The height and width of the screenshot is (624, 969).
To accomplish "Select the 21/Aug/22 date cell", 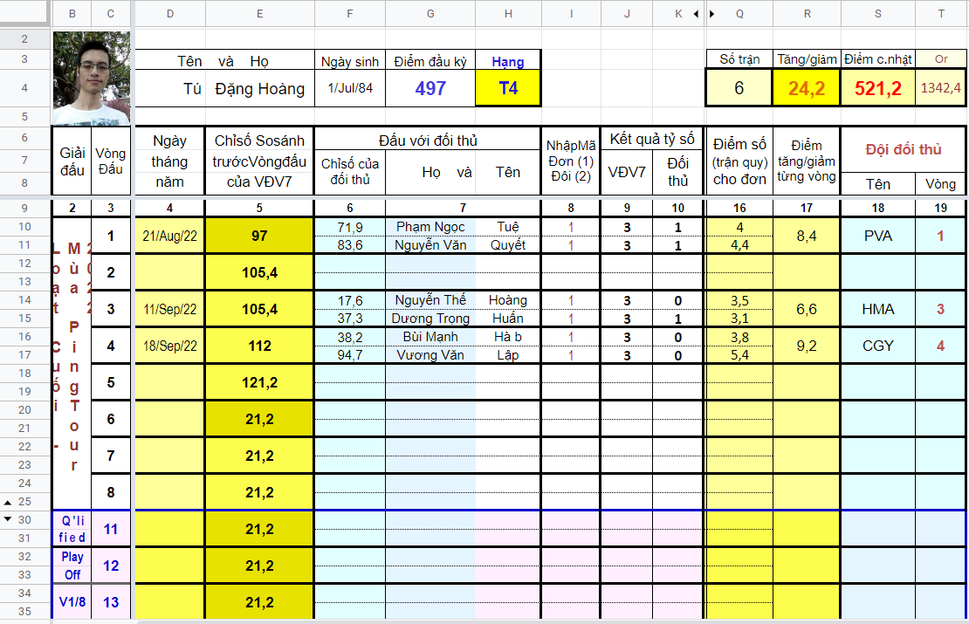I will coord(170,236).
